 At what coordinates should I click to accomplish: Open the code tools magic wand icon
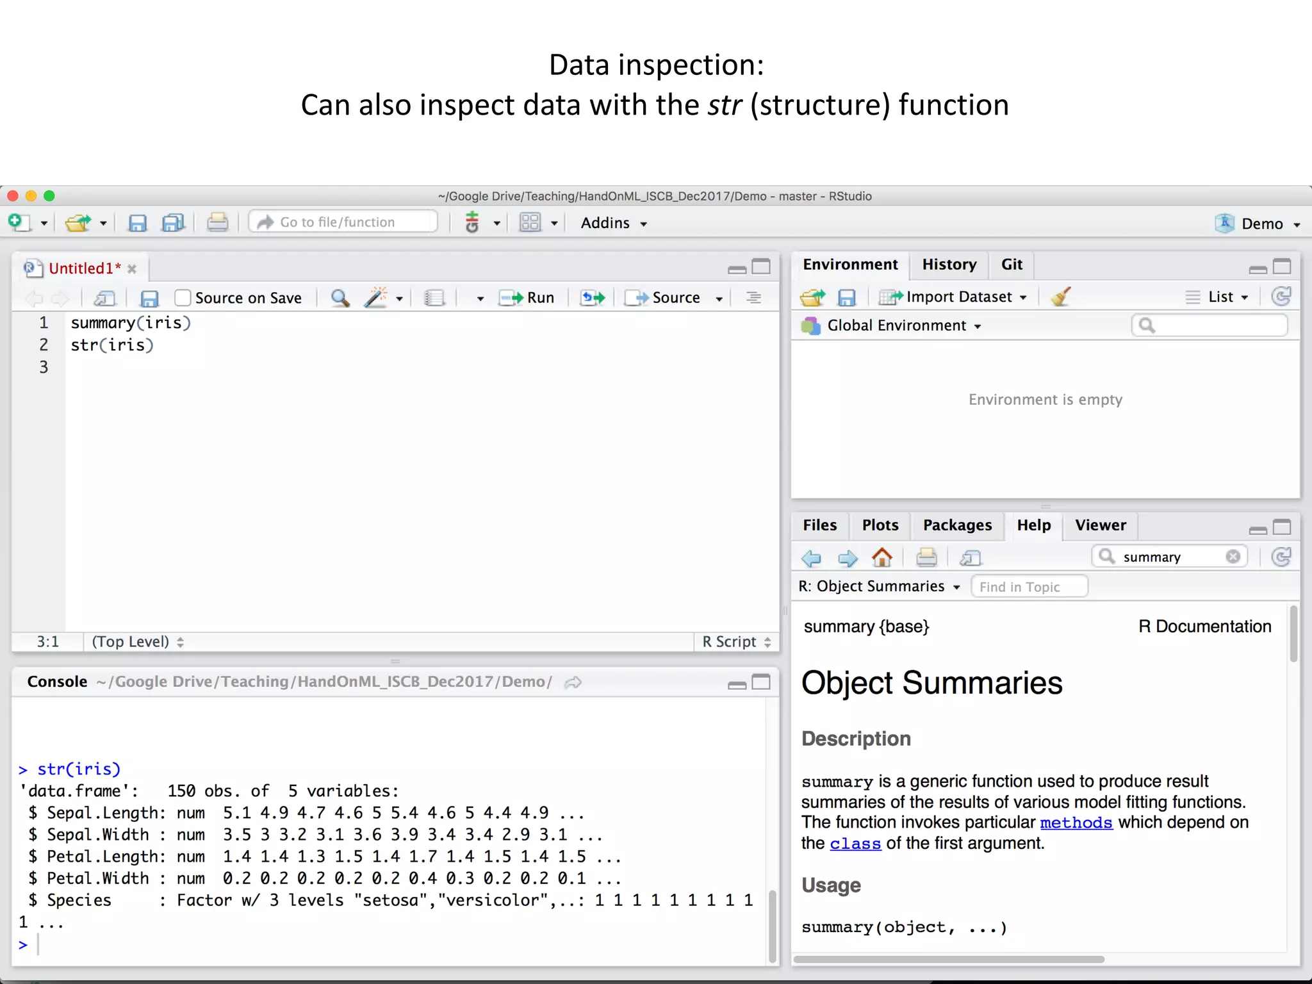(376, 297)
